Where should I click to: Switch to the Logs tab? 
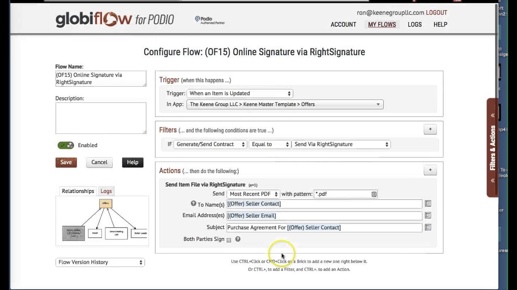106,191
